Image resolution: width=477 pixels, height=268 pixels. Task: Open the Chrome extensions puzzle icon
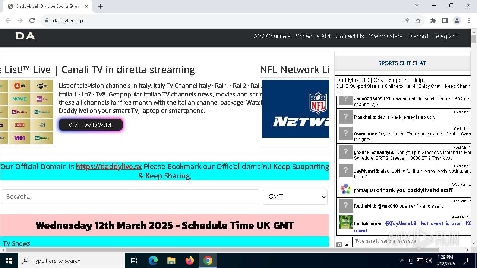coord(433,20)
